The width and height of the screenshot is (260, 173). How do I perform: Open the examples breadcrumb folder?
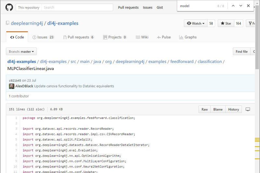157,62
